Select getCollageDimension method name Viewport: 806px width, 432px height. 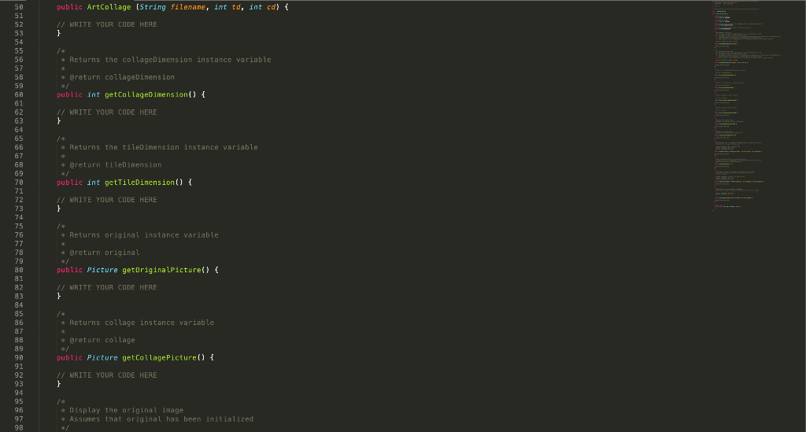[x=146, y=94]
